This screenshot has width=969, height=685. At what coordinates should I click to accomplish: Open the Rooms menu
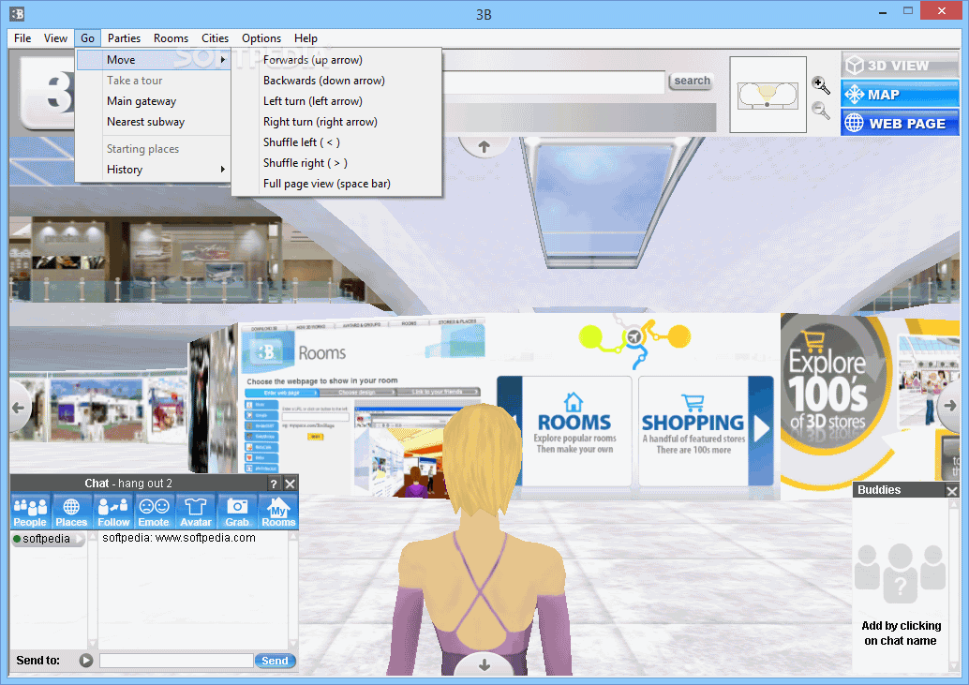[171, 38]
